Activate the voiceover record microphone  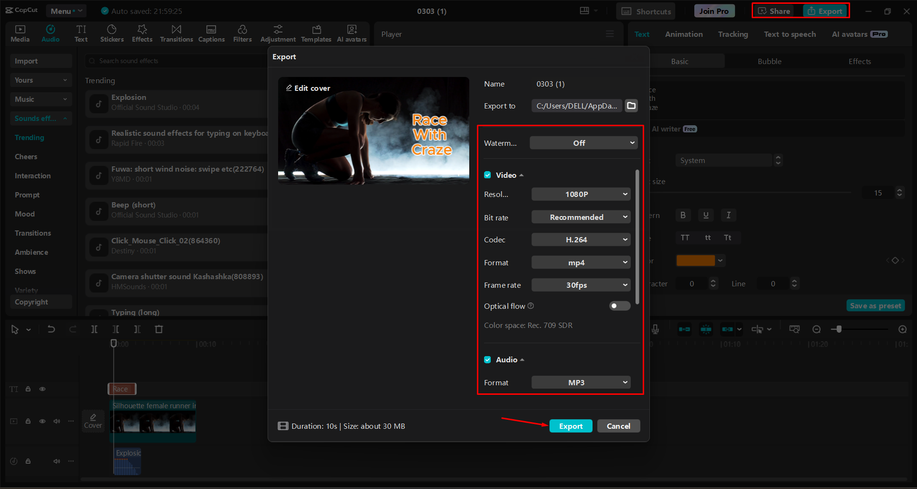[655, 329]
